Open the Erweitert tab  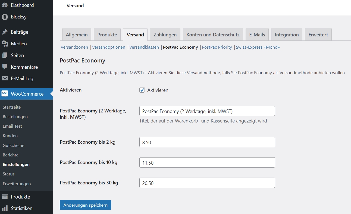[318, 34]
